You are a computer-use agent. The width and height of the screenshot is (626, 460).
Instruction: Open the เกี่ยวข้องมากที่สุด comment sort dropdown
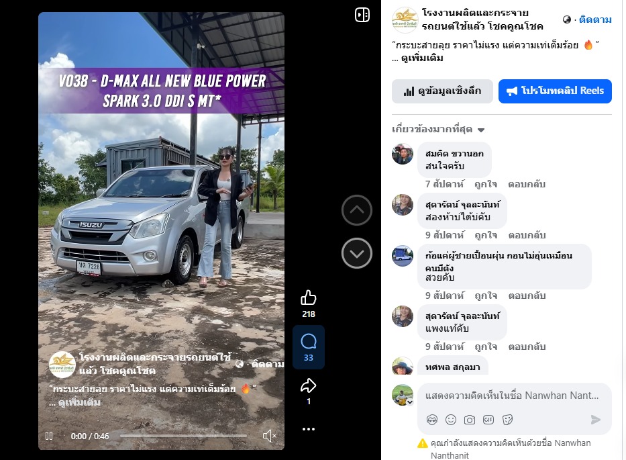tap(438, 129)
